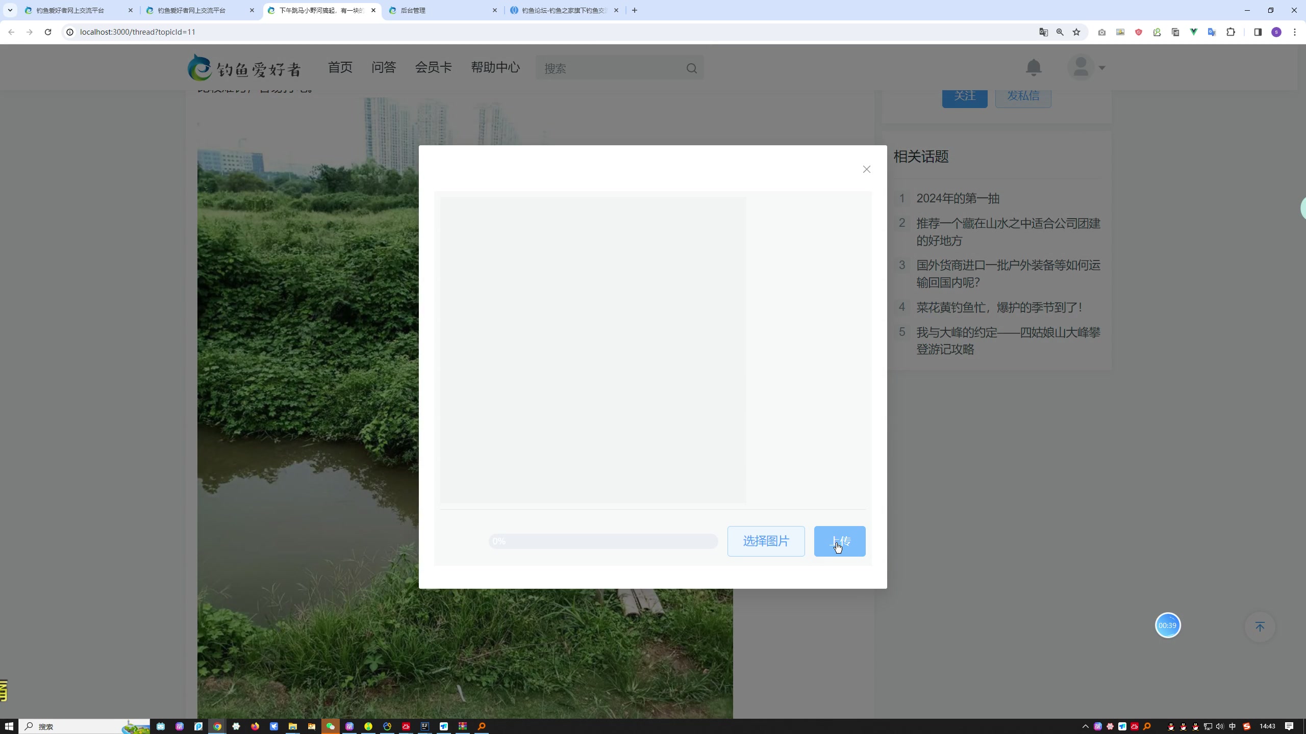This screenshot has width=1306, height=734.
Task: Open the 首页 navigation item
Action: coord(340,67)
